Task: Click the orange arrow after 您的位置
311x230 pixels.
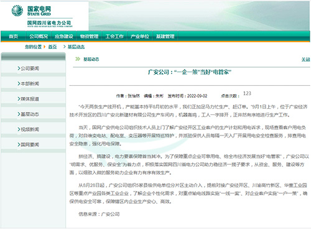Action: coord(44,47)
